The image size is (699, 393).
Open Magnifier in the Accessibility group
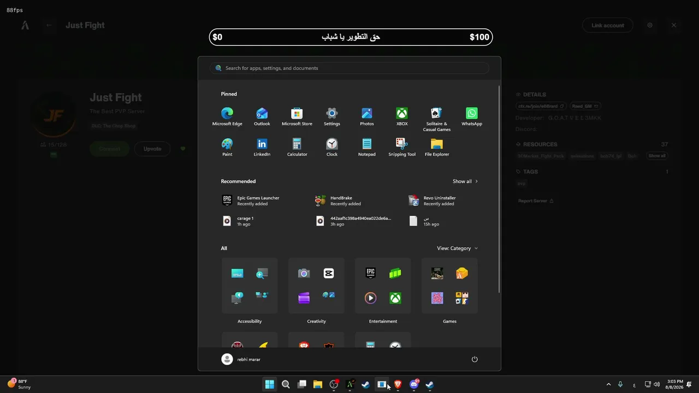click(x=262, y=273)
